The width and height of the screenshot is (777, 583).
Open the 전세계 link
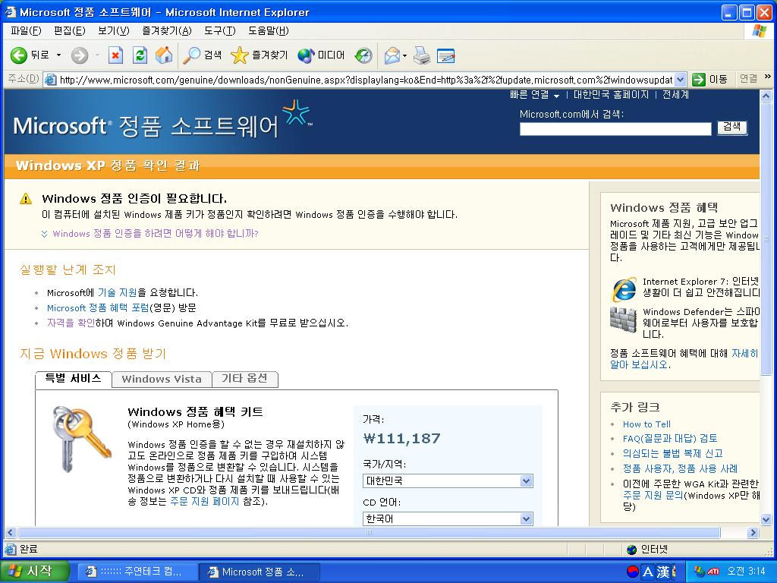675,95
